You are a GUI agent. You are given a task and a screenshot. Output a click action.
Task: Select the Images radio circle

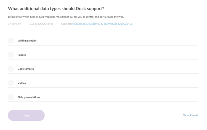11,55
